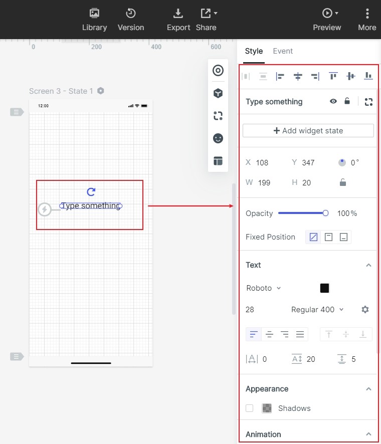Toggle visibility eye for Type something

tap(333, 101)
